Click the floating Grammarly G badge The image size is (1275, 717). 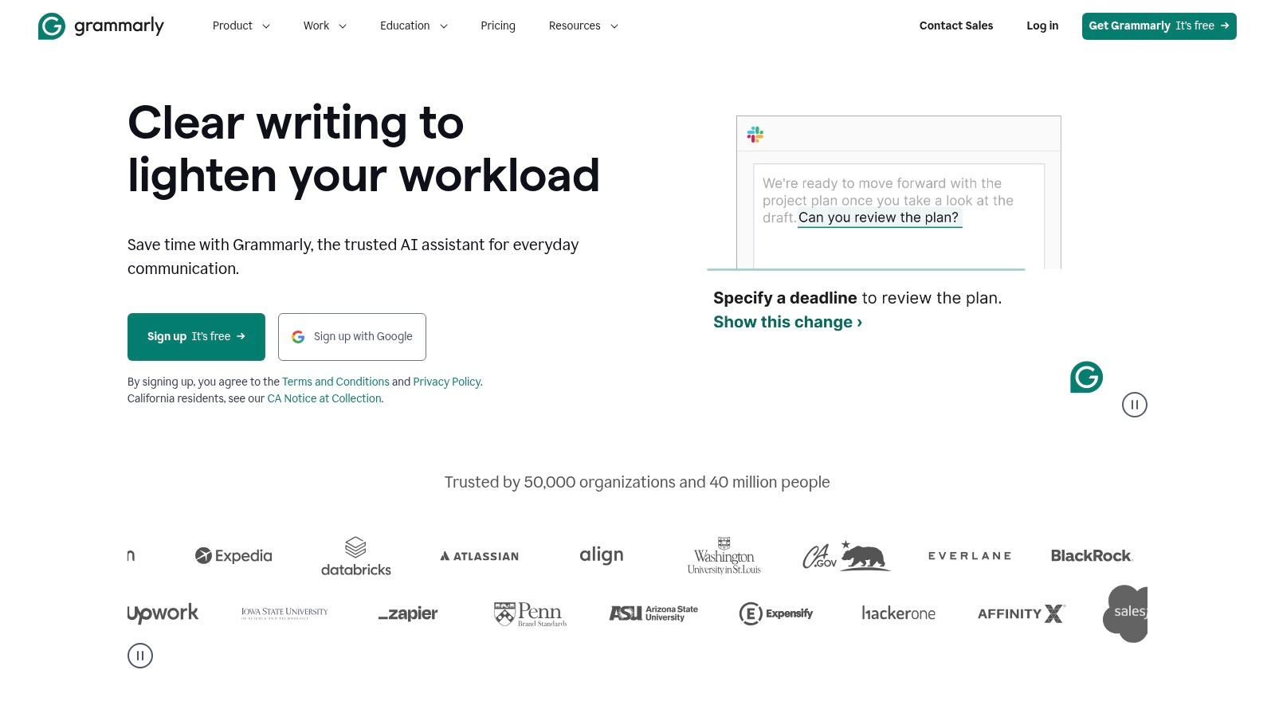click(1086, 377)
